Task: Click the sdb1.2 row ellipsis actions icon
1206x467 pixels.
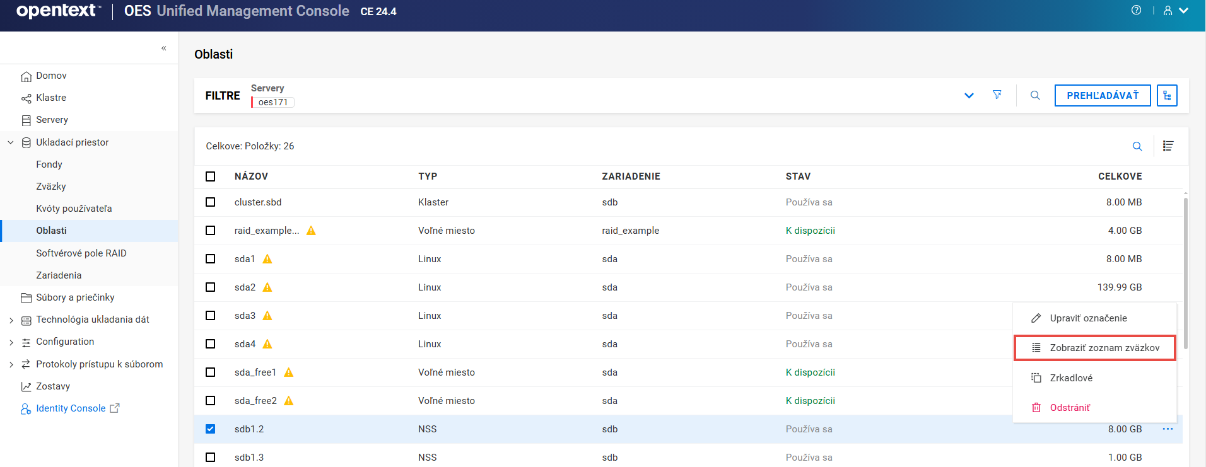Action: tap(1168, 429)
